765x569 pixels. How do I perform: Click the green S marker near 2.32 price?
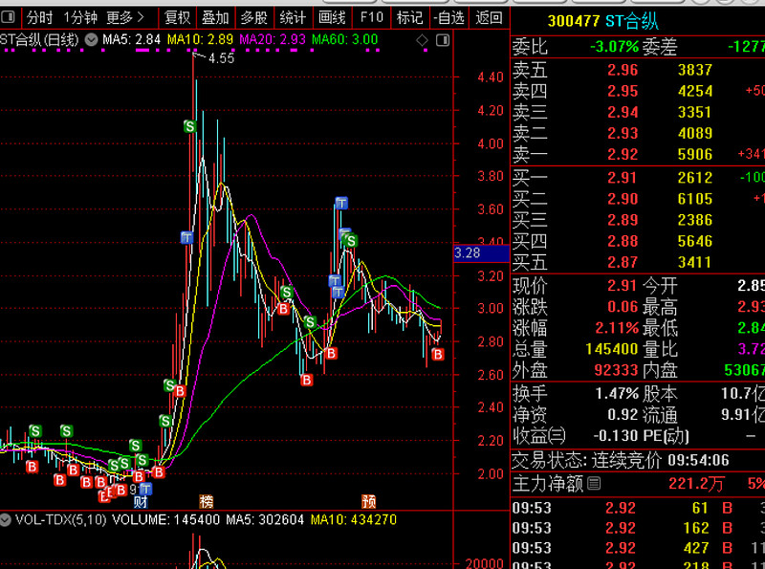point(164,421)
